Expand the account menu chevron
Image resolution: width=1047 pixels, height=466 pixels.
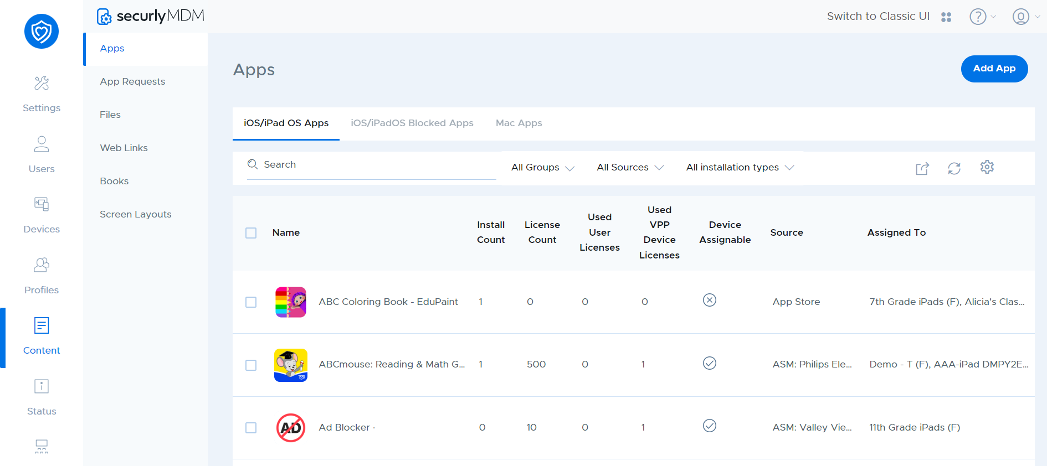[x=1037, y=17]
